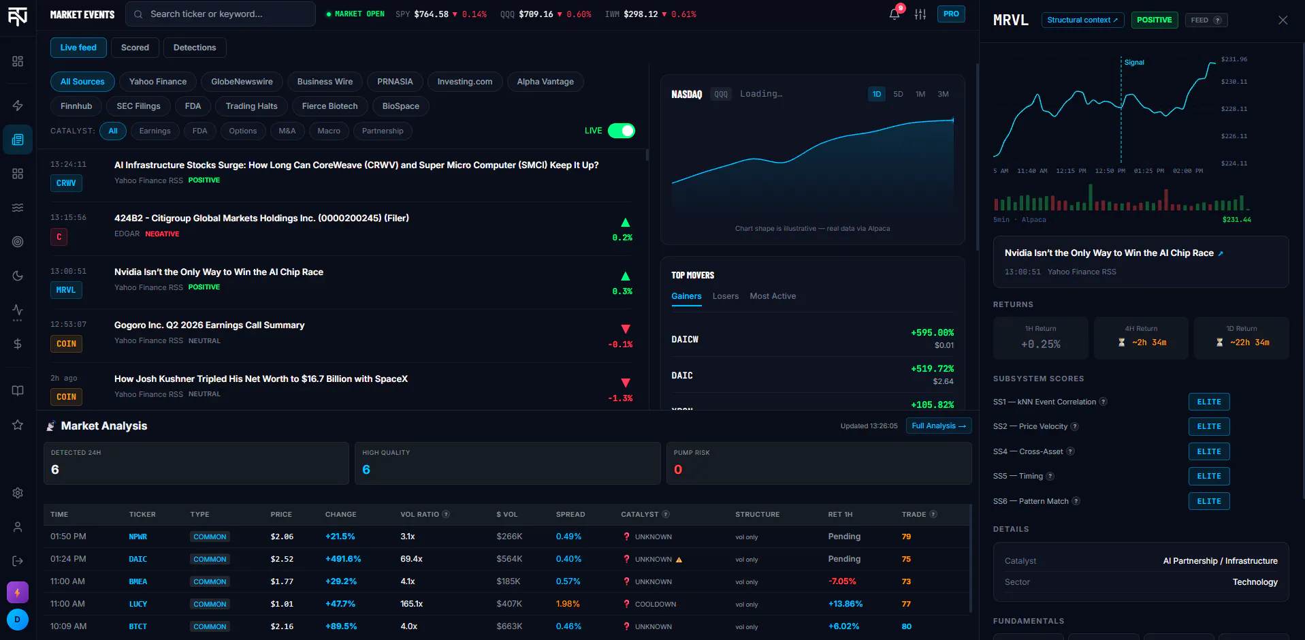Open the lightning bolt signals icon in sidebar
The width and height of the screenshot is (1305, 640).
18,106
